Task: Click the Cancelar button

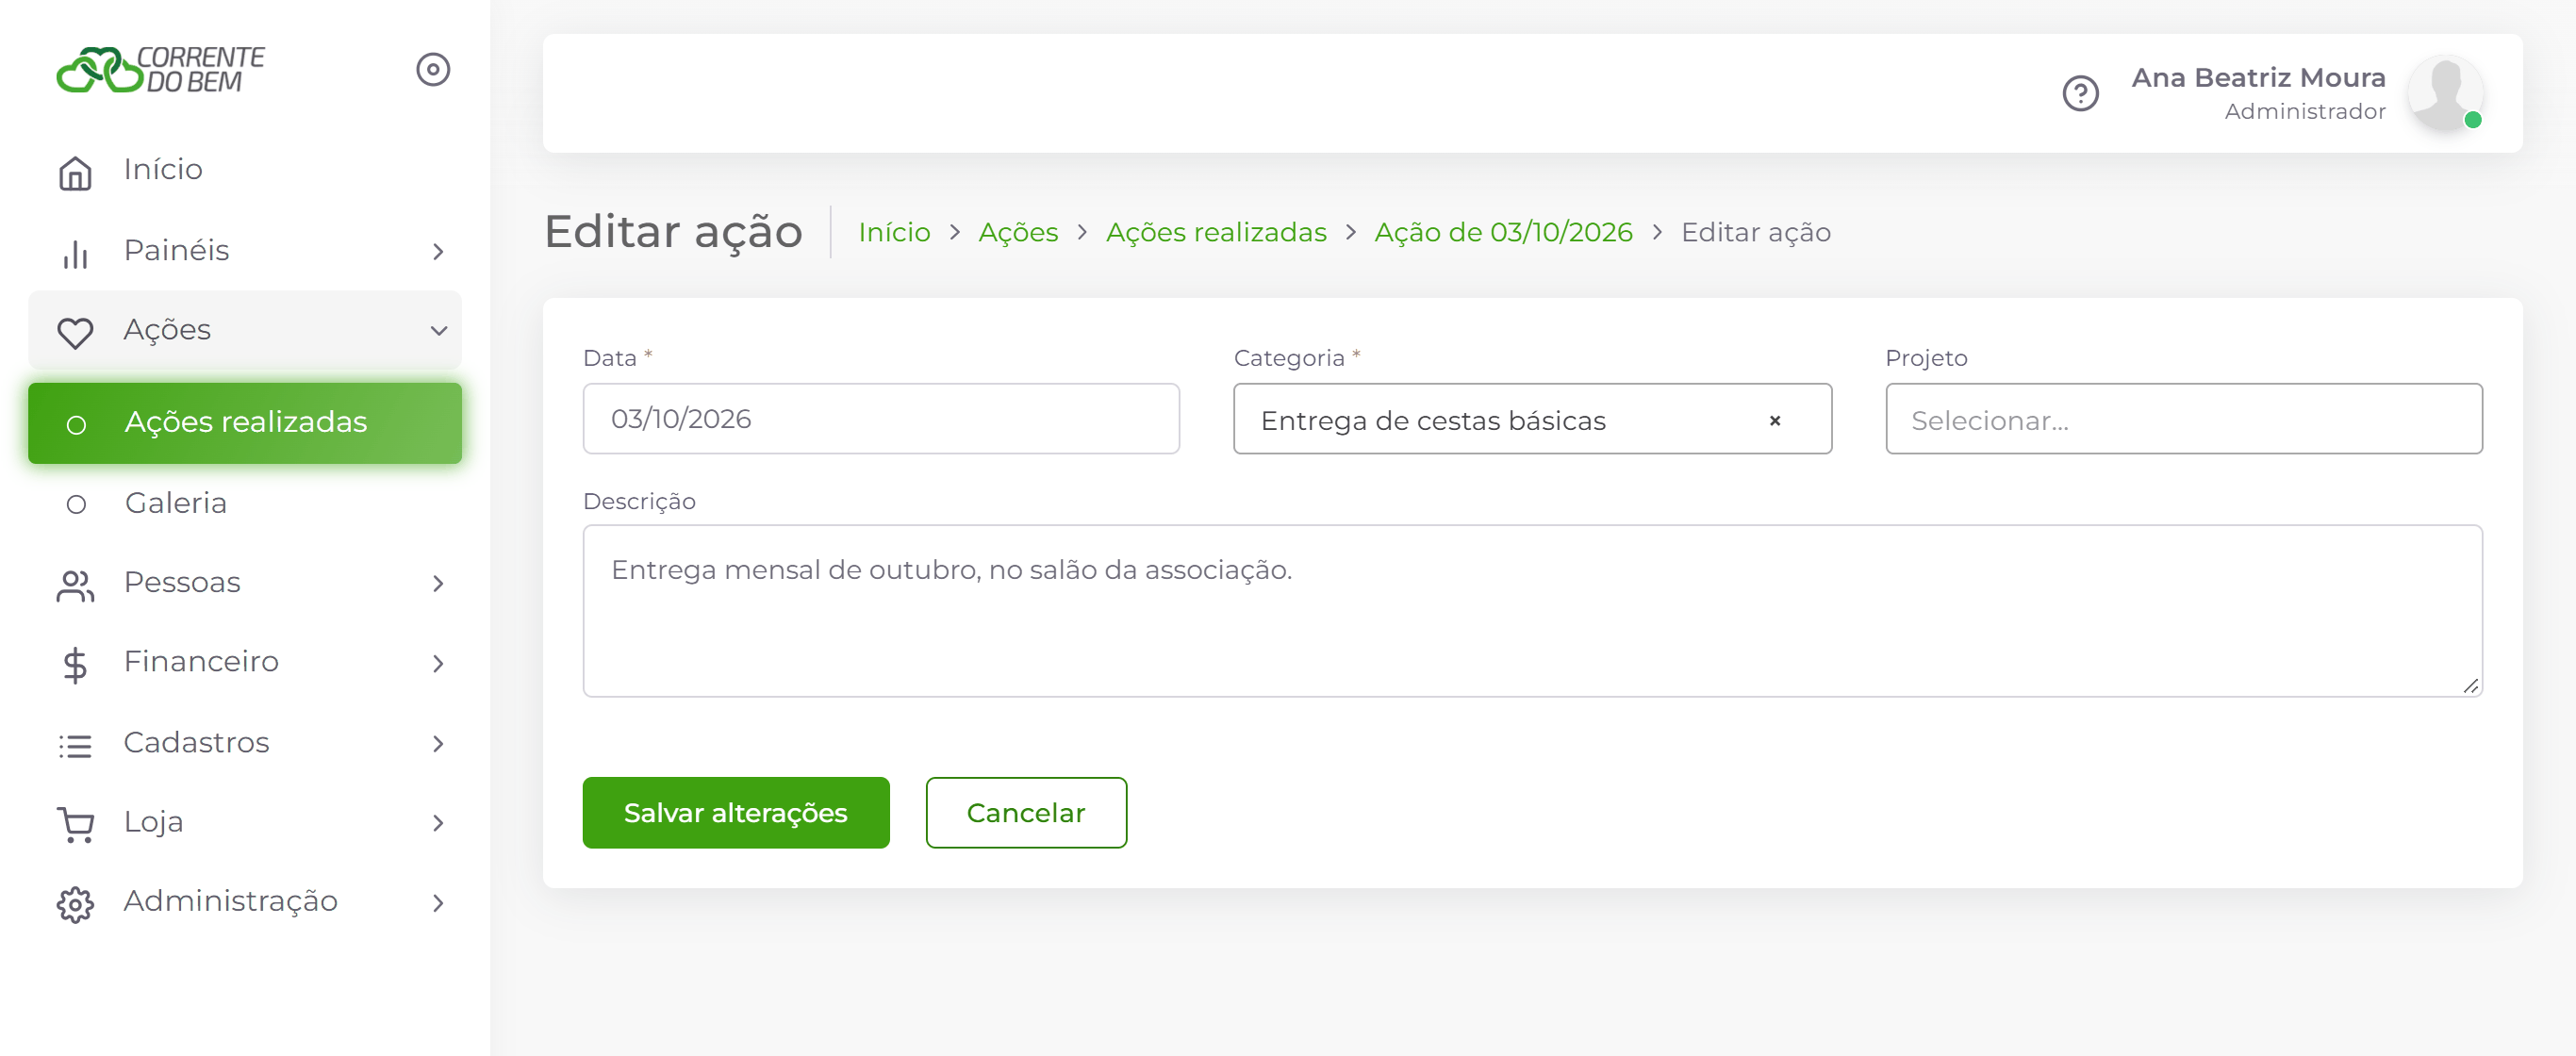Action: tap(1026, 812)
